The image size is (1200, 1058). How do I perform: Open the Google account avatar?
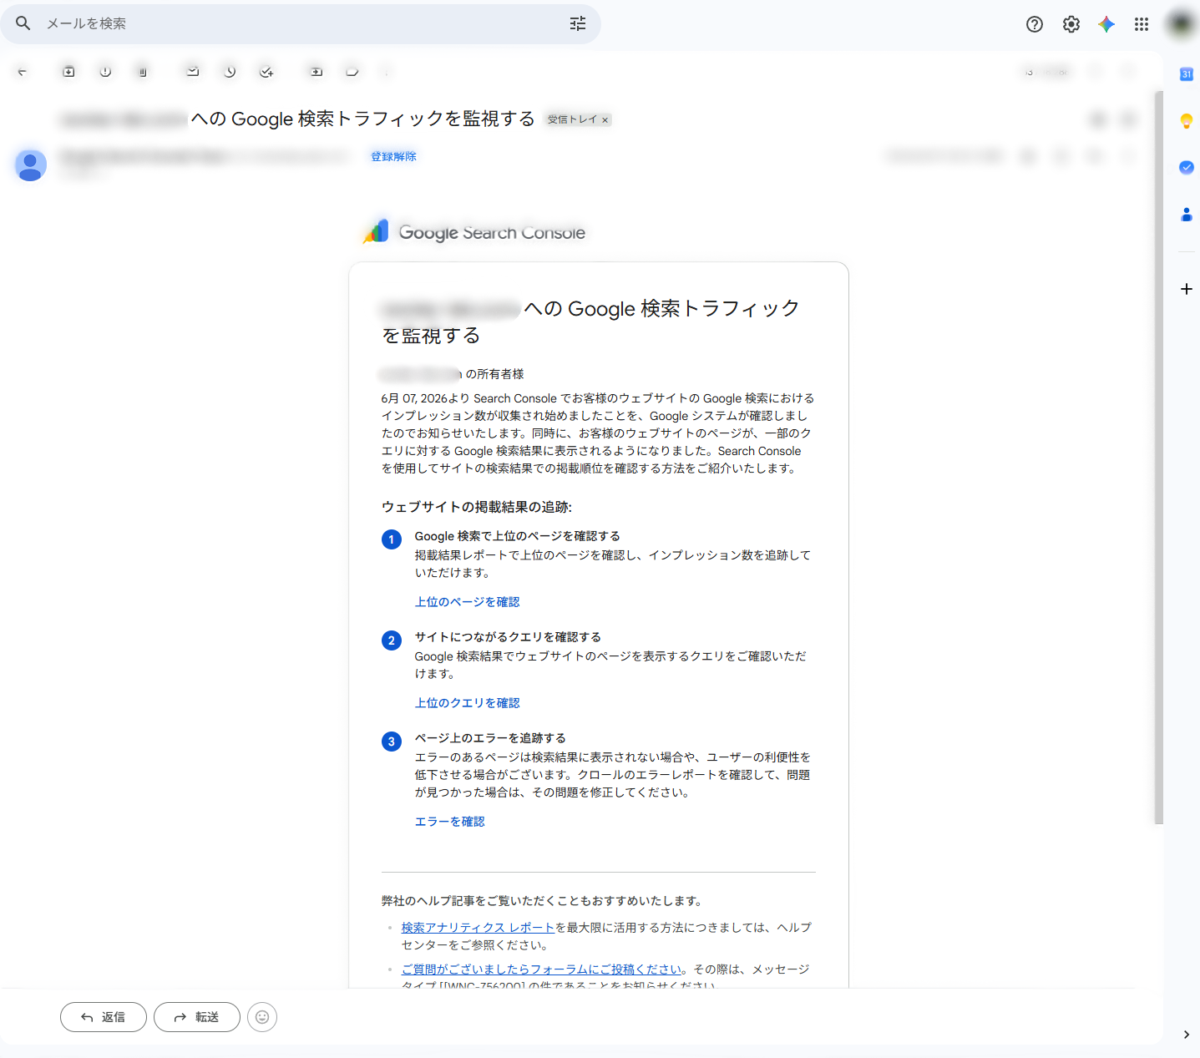[x=1182, y=23]
